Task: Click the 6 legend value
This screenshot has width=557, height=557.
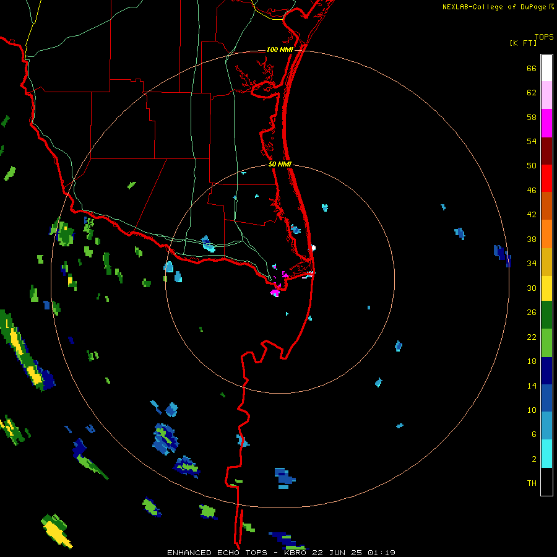Action: pos(534,434)
